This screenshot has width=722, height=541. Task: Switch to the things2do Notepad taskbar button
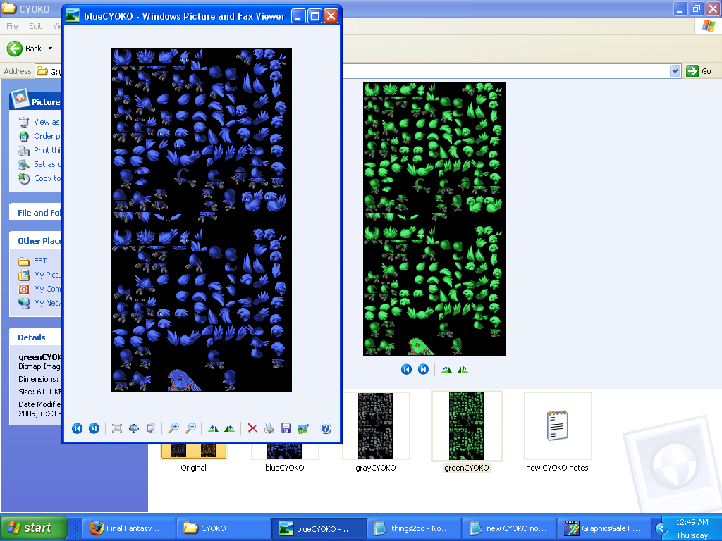click(415, 528)
